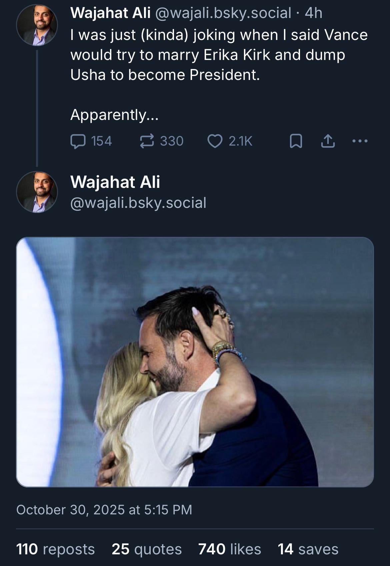View the 25 quotes list

click(x=147, y=549)
